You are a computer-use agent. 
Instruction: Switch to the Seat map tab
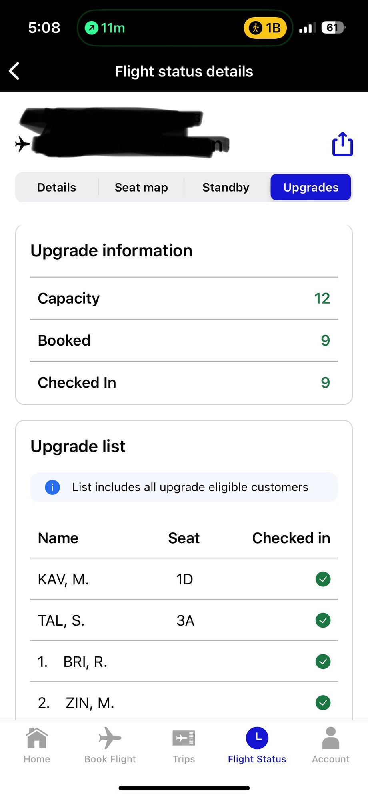tap(141, 187)
